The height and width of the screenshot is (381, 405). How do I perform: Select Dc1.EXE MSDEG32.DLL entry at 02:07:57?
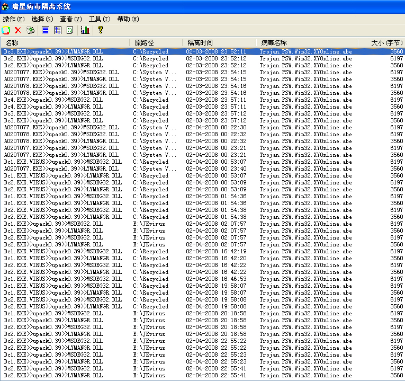click(x=53, y=224)
